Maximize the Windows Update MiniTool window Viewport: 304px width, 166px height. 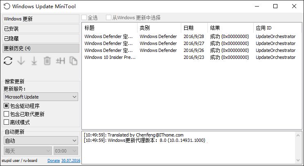tap(275, 6)
